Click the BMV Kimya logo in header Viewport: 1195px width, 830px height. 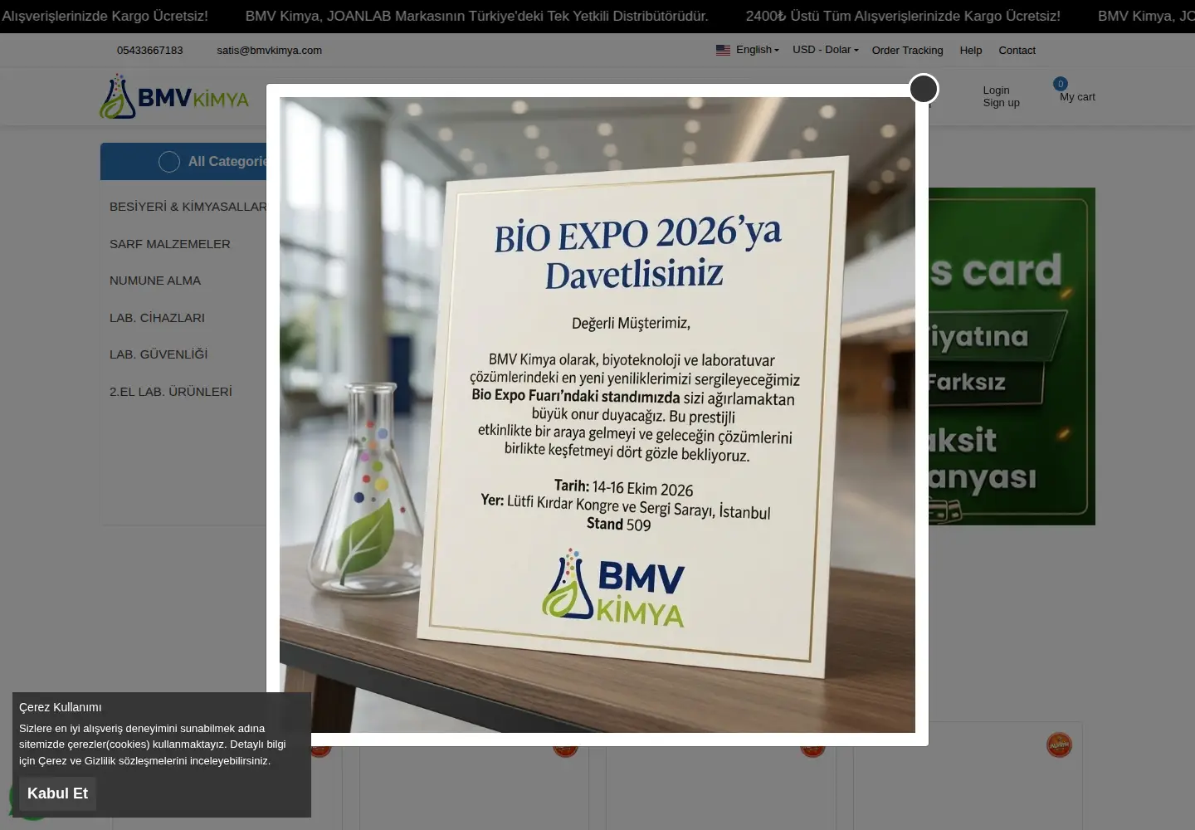(x=174, y=96)
